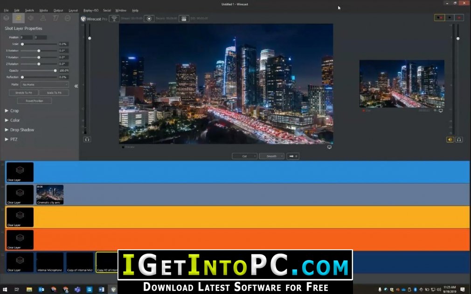Open the Media menu
Viewport: 471px width, 294px height.
pyautogui.click(x=43, y=11)
